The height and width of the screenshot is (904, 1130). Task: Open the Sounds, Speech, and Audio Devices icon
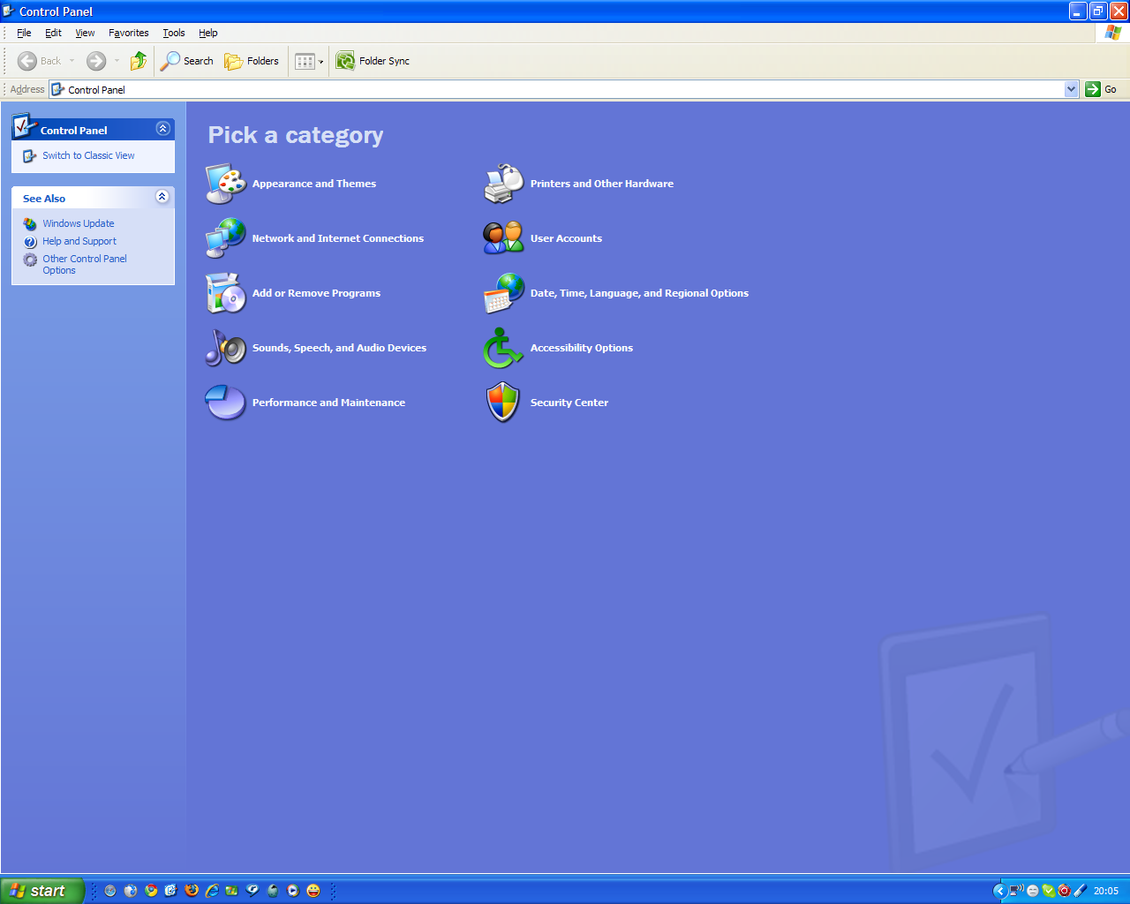[226, 348]
